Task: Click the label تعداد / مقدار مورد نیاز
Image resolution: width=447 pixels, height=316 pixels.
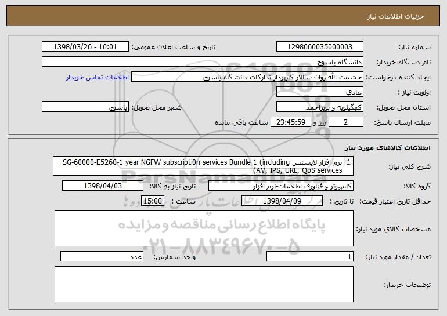Action: pos(398,257)
